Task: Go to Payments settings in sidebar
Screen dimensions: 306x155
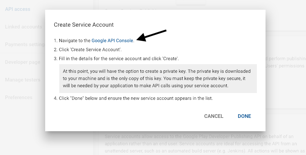Action: click(x=25, y=44)
